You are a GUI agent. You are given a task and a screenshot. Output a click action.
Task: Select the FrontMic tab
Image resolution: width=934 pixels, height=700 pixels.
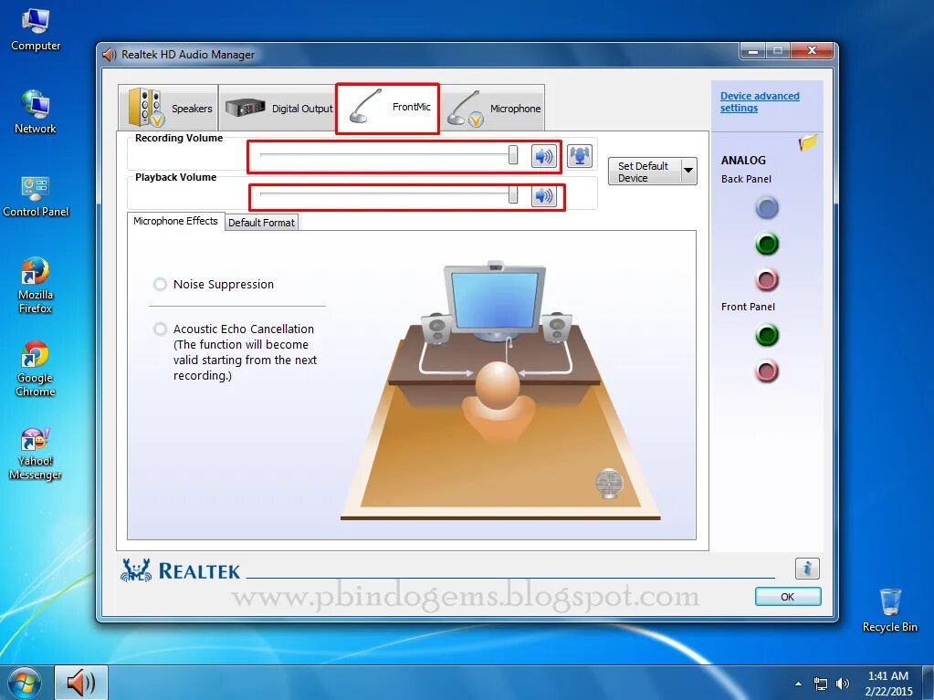click(388, 108)
